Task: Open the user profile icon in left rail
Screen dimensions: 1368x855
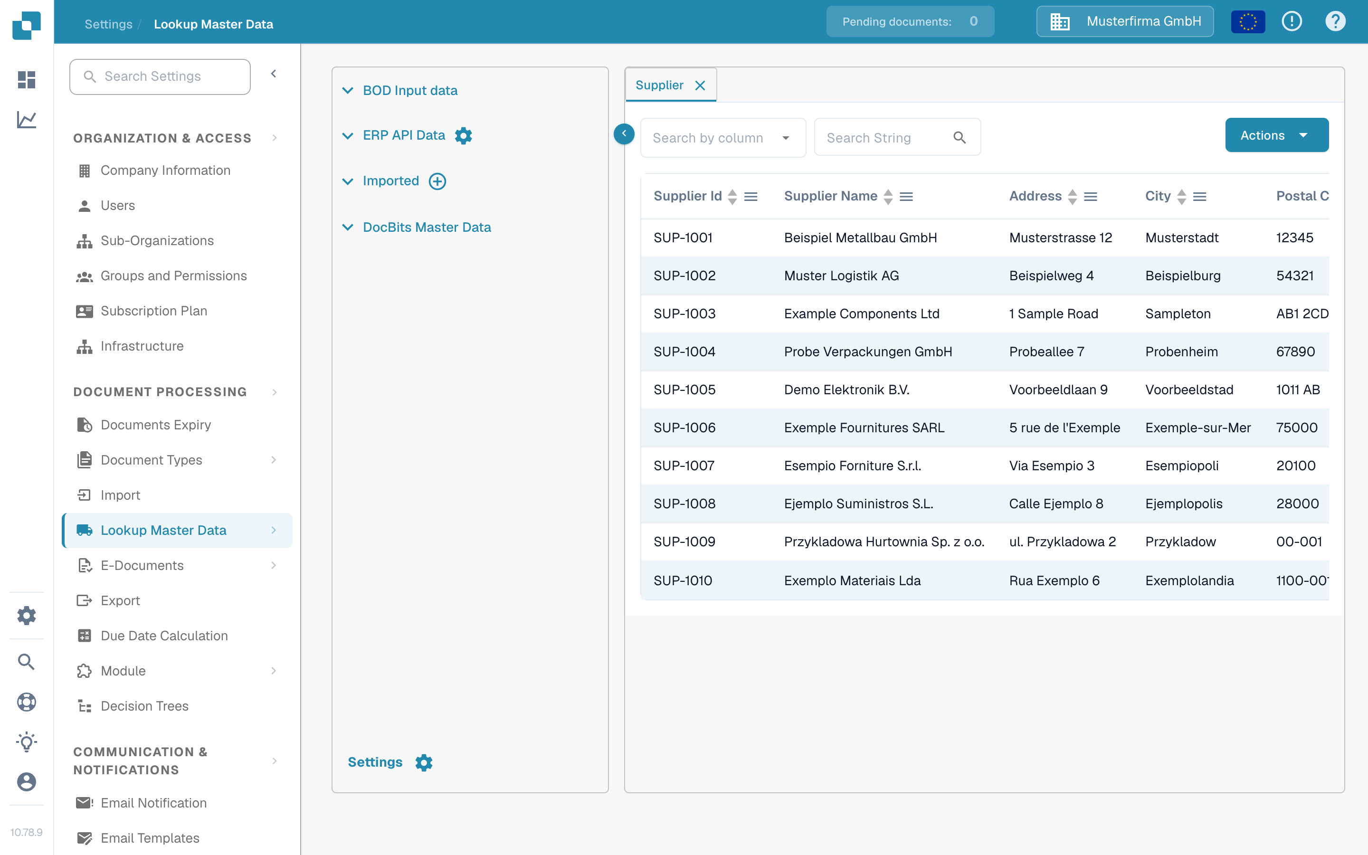Action: [27, 782]
